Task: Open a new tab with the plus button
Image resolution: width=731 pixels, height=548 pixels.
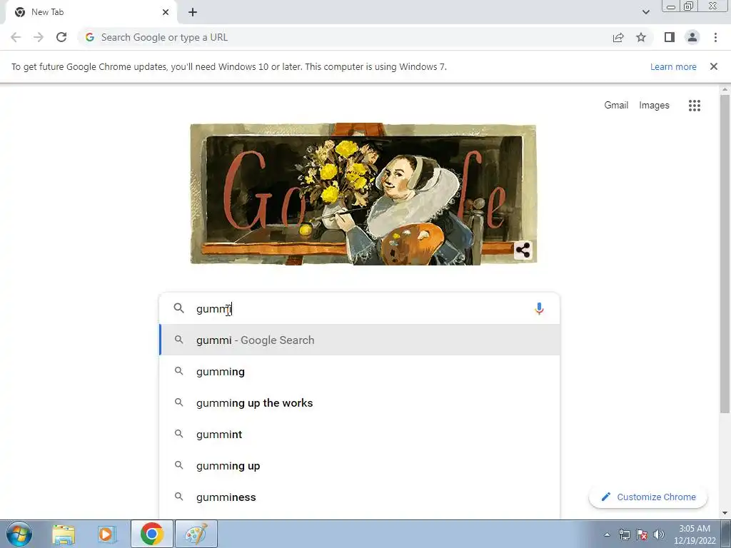Action: (193, 12)
